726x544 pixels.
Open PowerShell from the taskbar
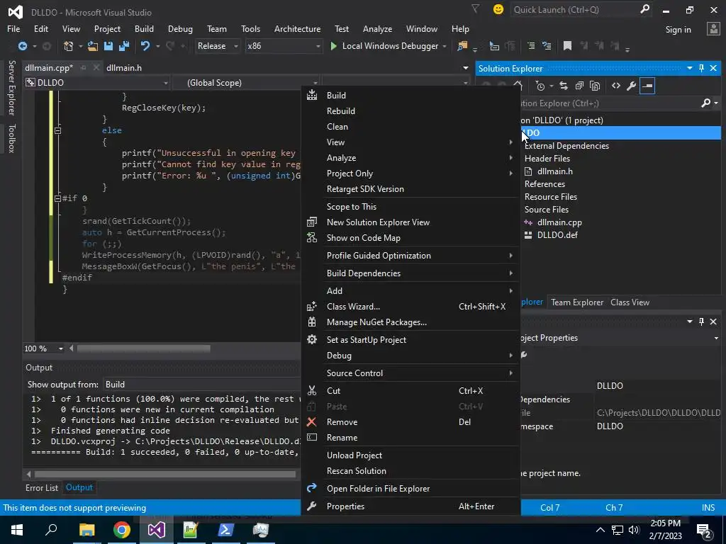[x=225, y=530]
